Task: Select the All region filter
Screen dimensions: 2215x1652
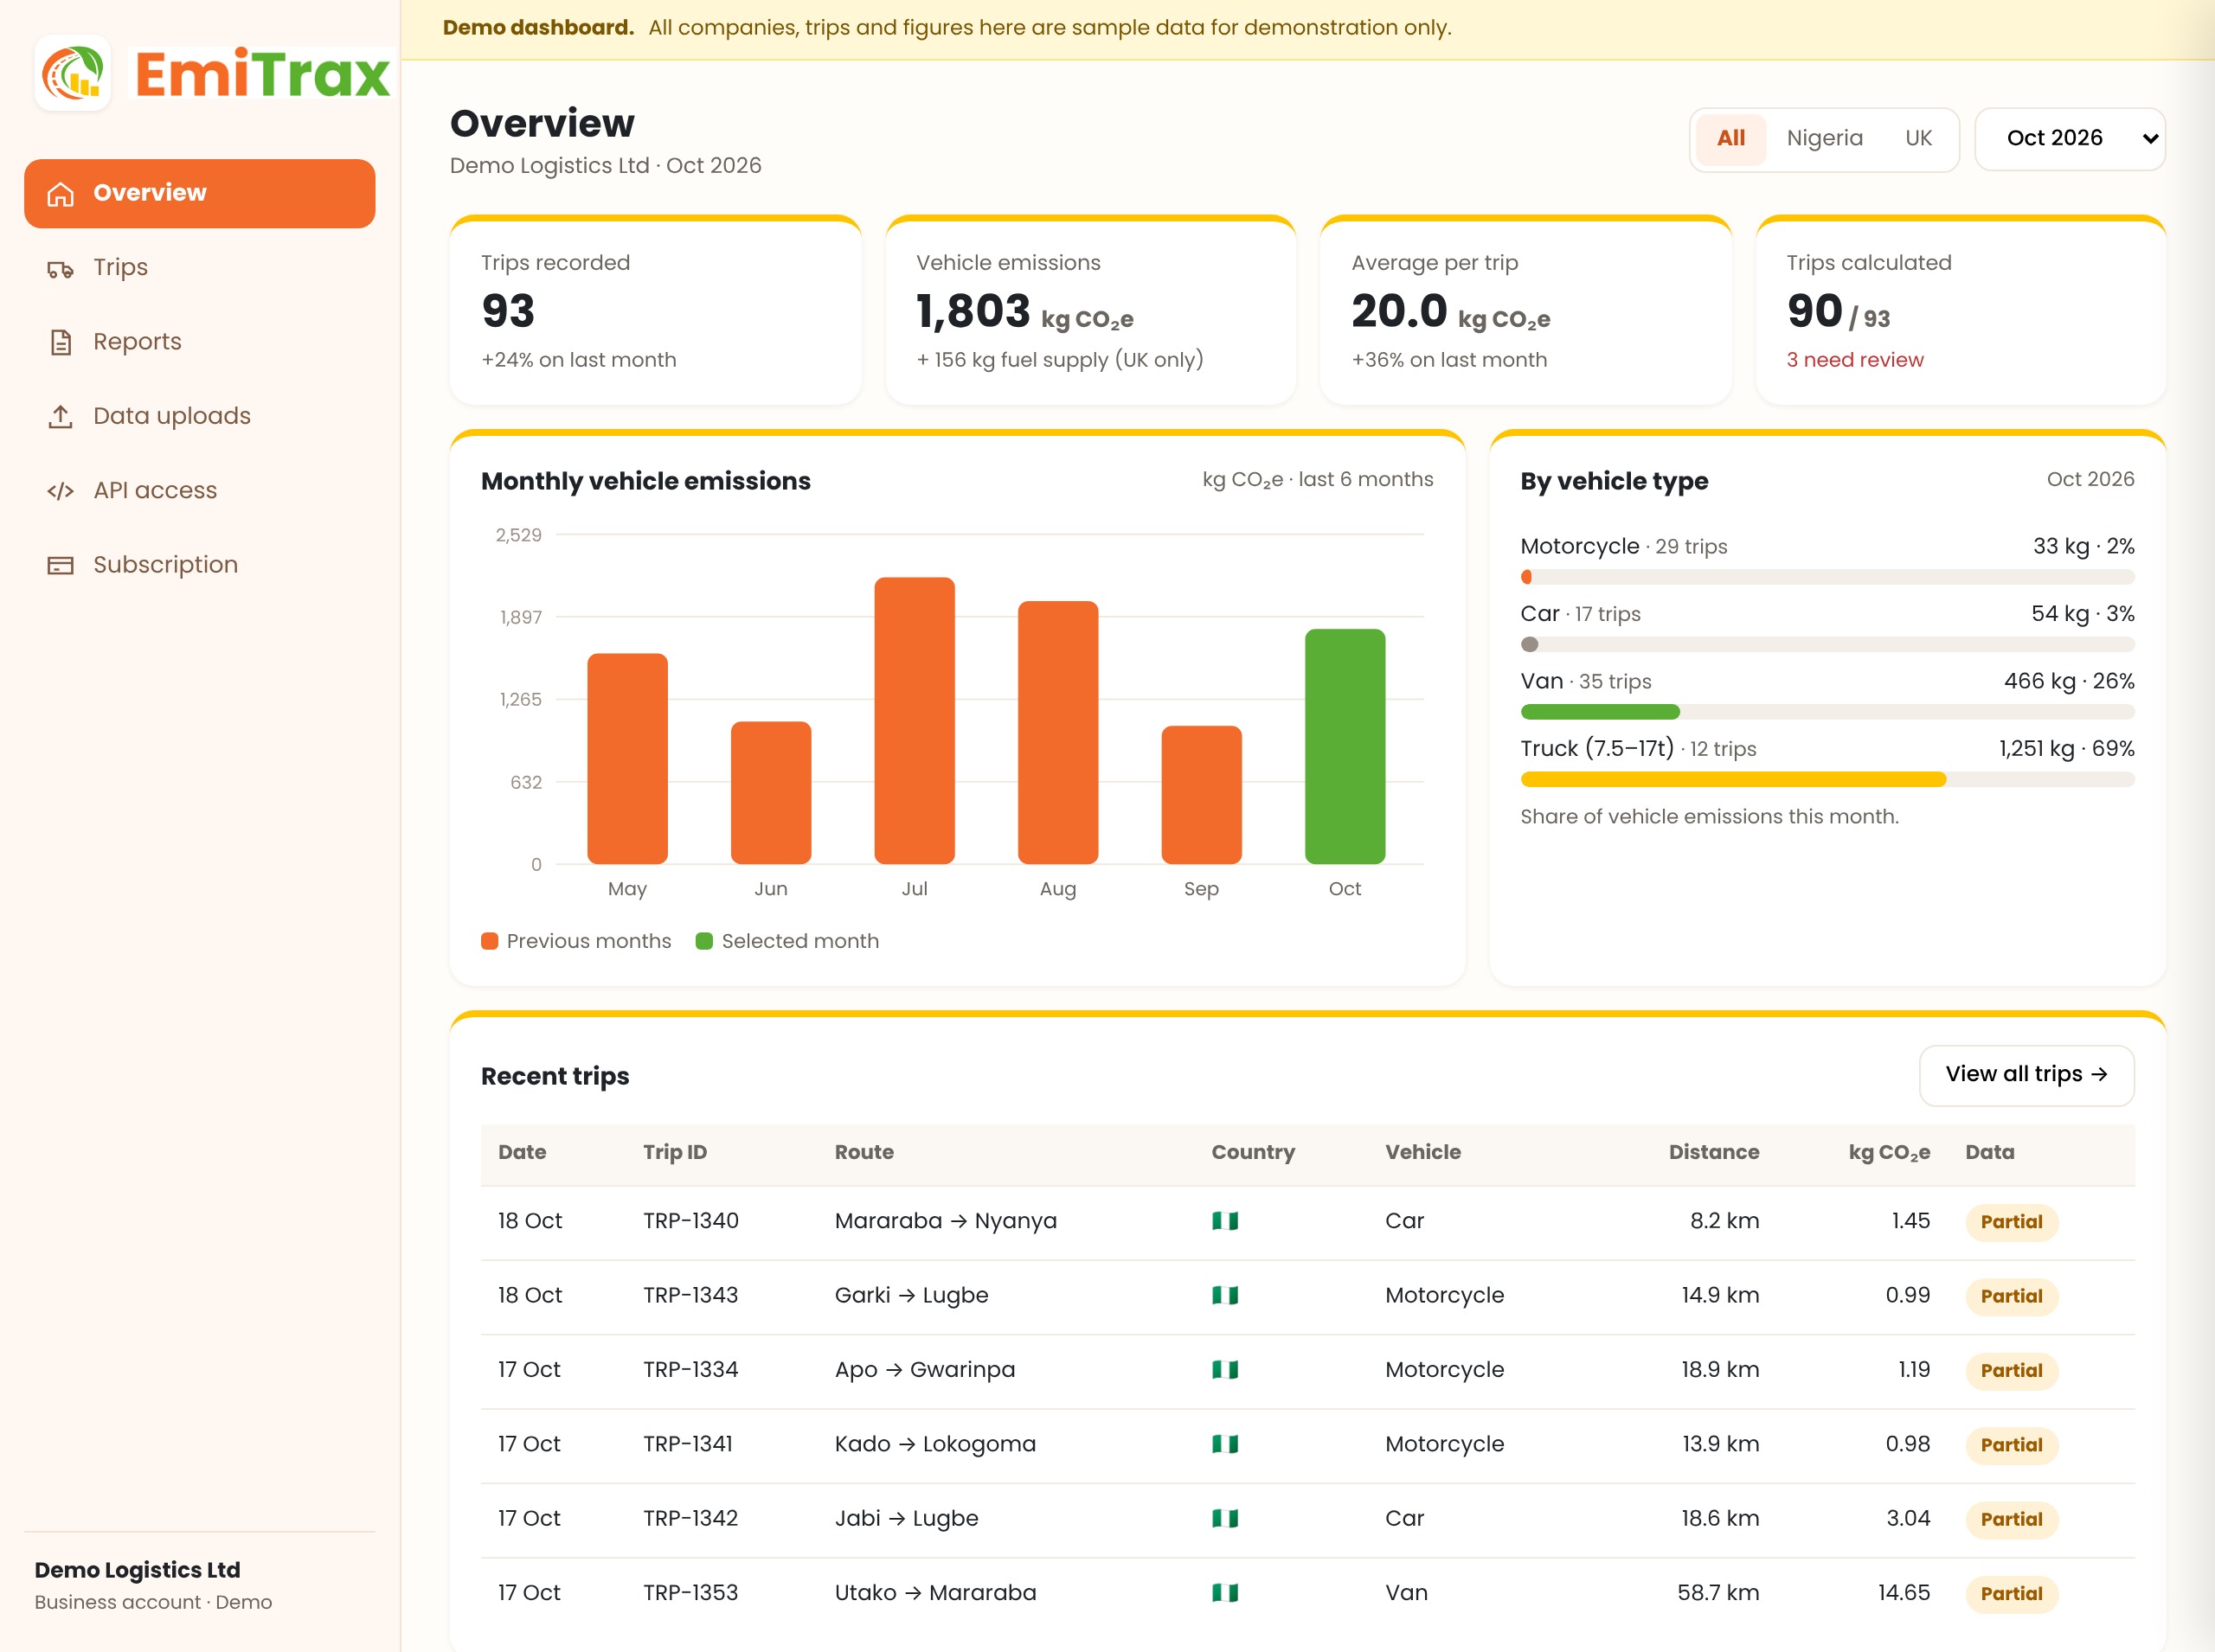Action: click(1730, 139)
